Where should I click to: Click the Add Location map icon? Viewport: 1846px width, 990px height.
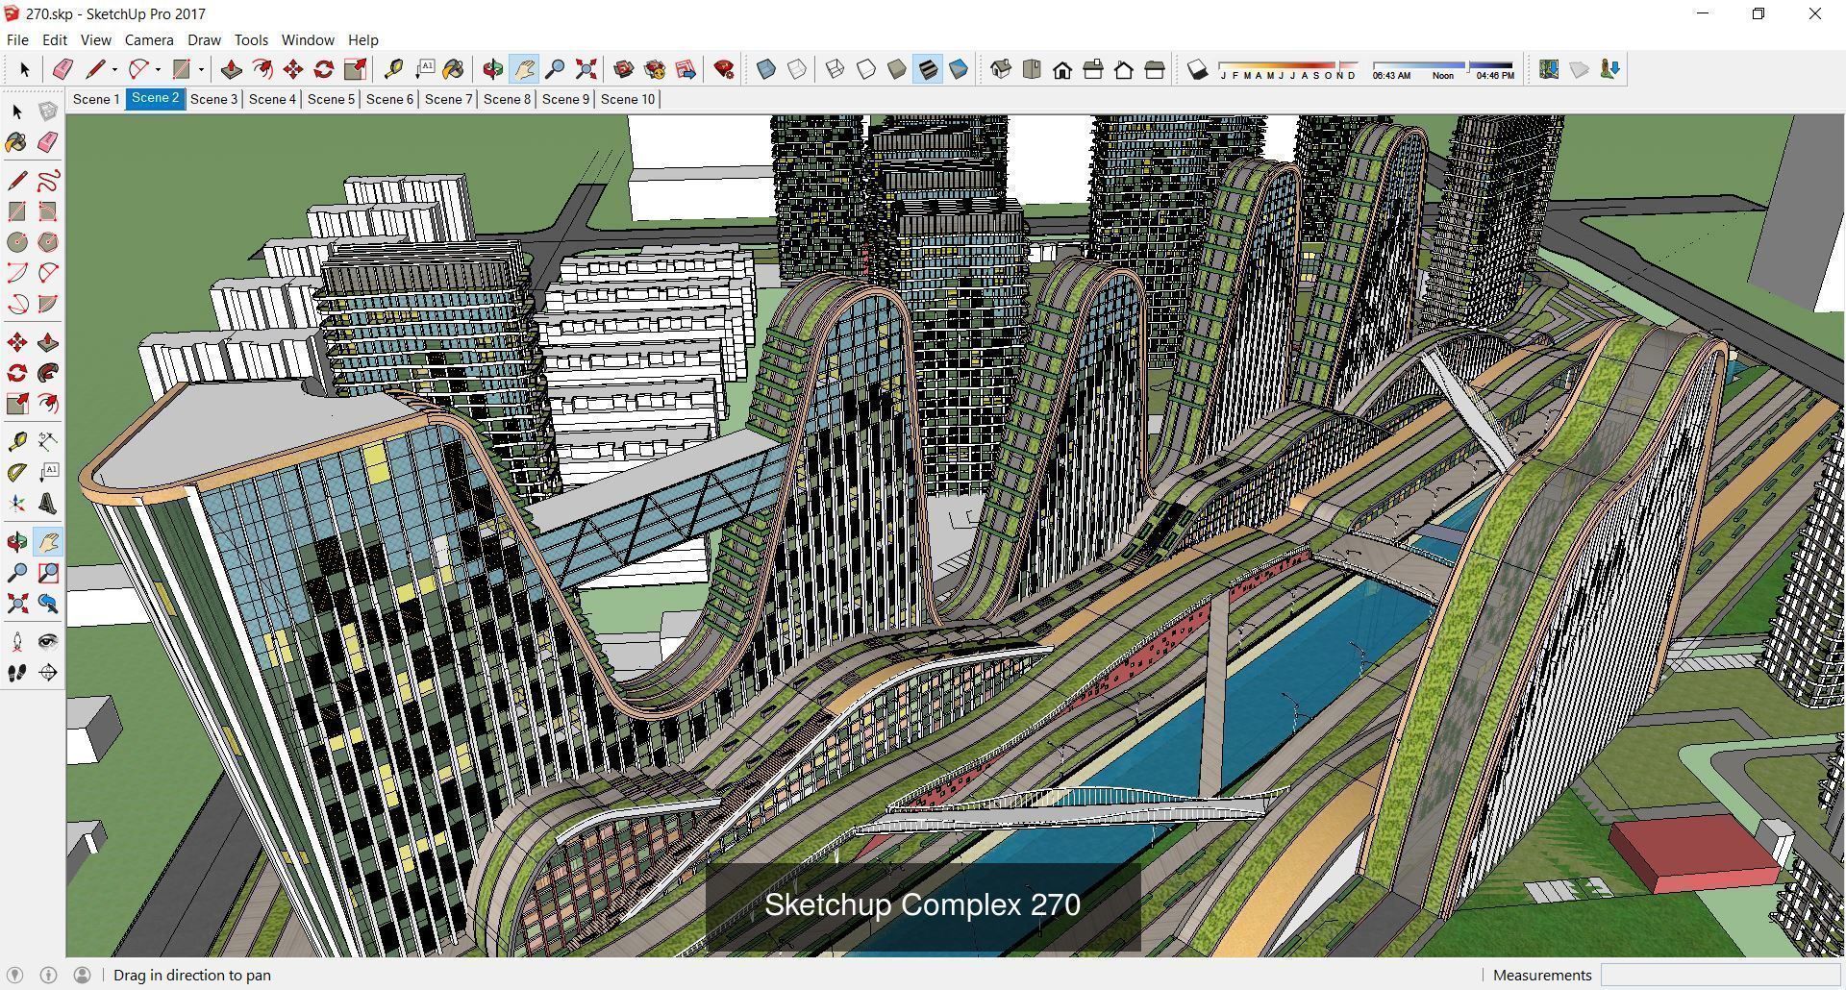pyautogui.click(x=1549, y=69)
